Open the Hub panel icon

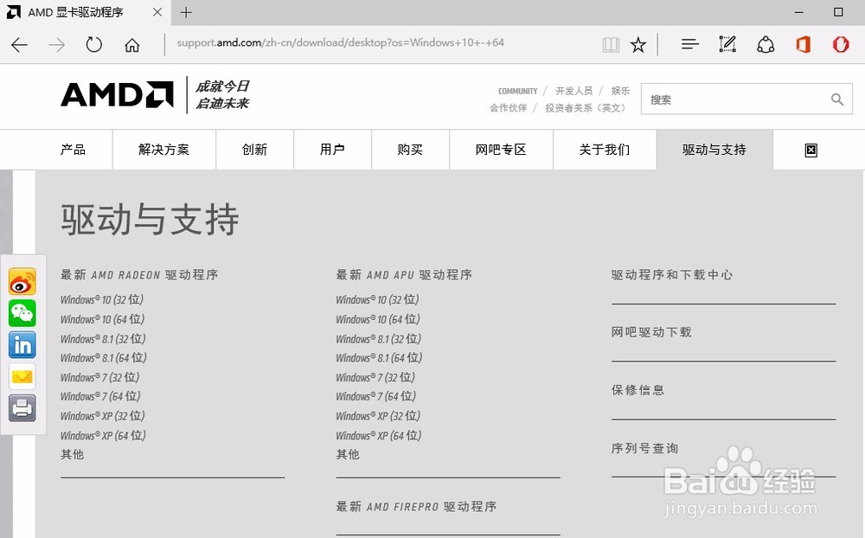(x=689, y=44)
